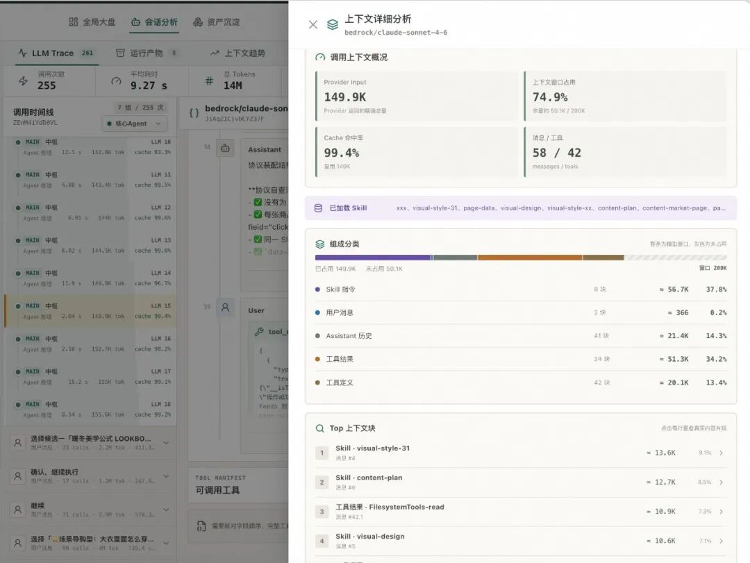Click the user icon beside 确认，继续执行
Viewport: 750px width, 563px height.
17,476
